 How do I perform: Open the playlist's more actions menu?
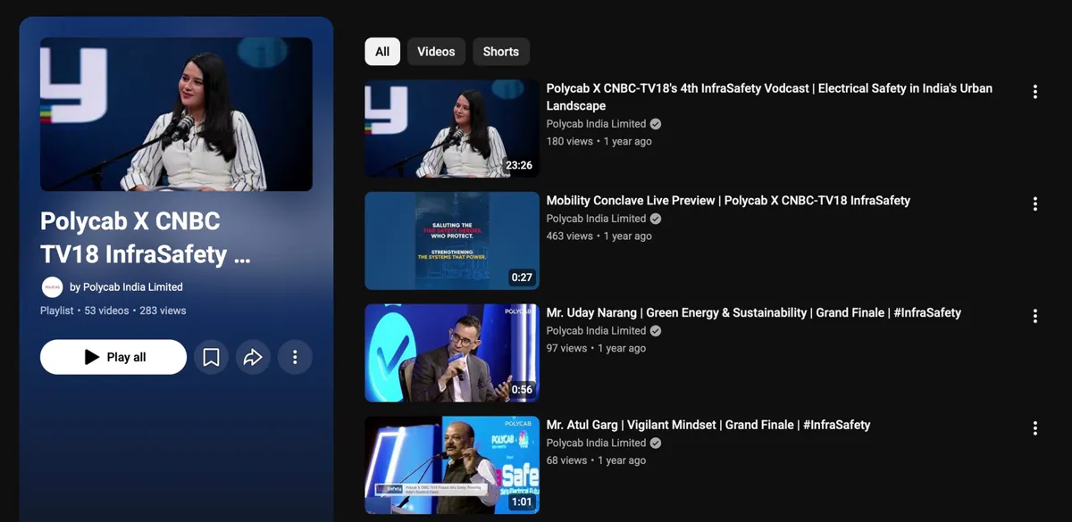coord(295,357)
